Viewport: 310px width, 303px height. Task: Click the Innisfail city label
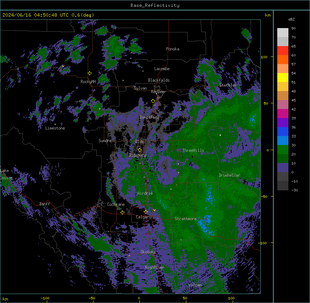point(149,117)
